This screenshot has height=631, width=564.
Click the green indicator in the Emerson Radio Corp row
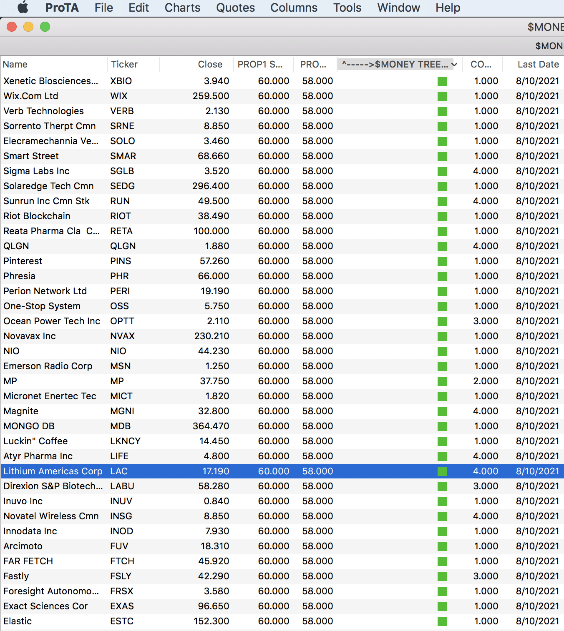[x=442, y=366]
